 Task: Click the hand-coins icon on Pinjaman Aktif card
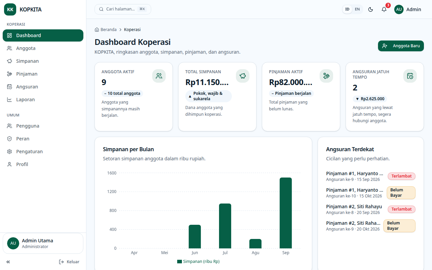tap(326, 76)
